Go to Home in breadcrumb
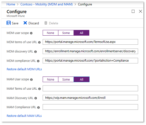 coord(11,4)
